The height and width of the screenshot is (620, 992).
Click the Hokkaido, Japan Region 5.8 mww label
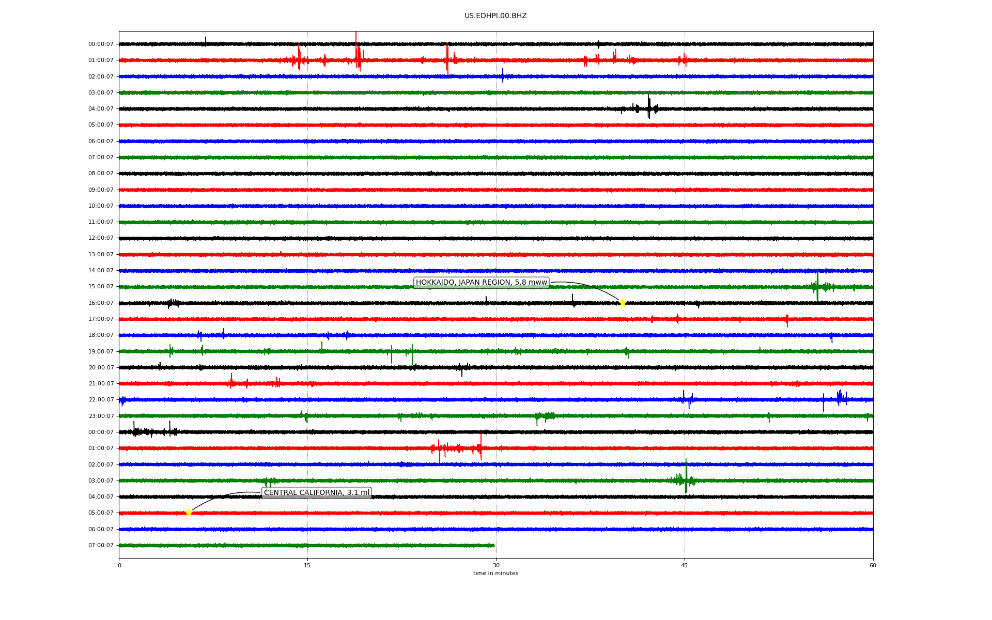481,282
